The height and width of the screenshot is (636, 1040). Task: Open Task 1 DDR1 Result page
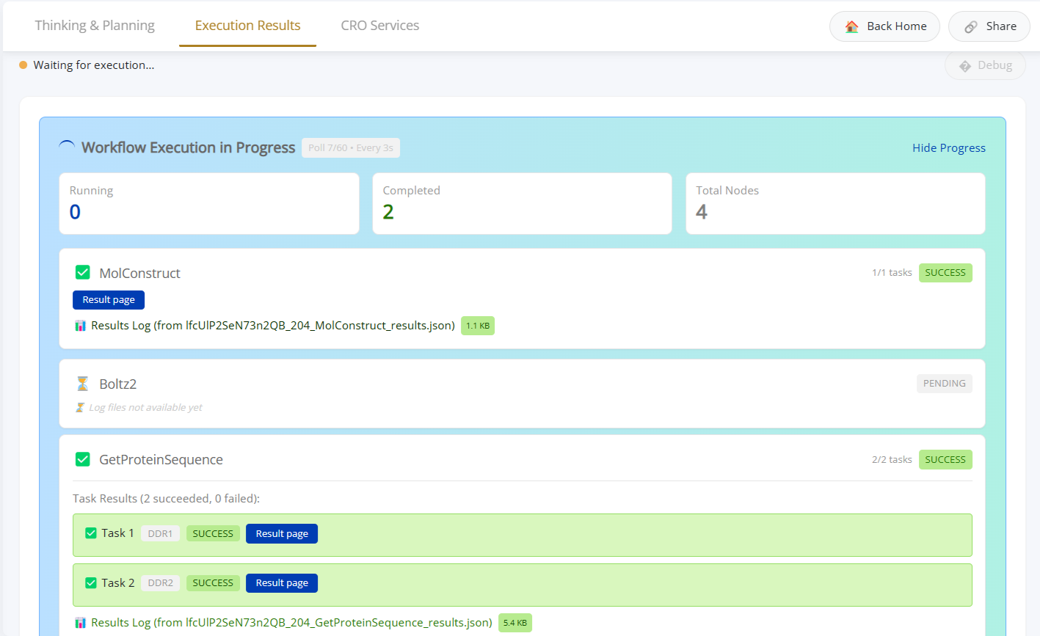282,534
